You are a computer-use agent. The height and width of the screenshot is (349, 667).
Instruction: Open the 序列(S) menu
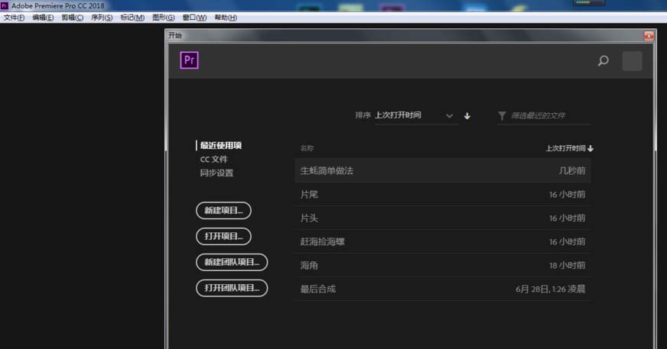(102, 18)
